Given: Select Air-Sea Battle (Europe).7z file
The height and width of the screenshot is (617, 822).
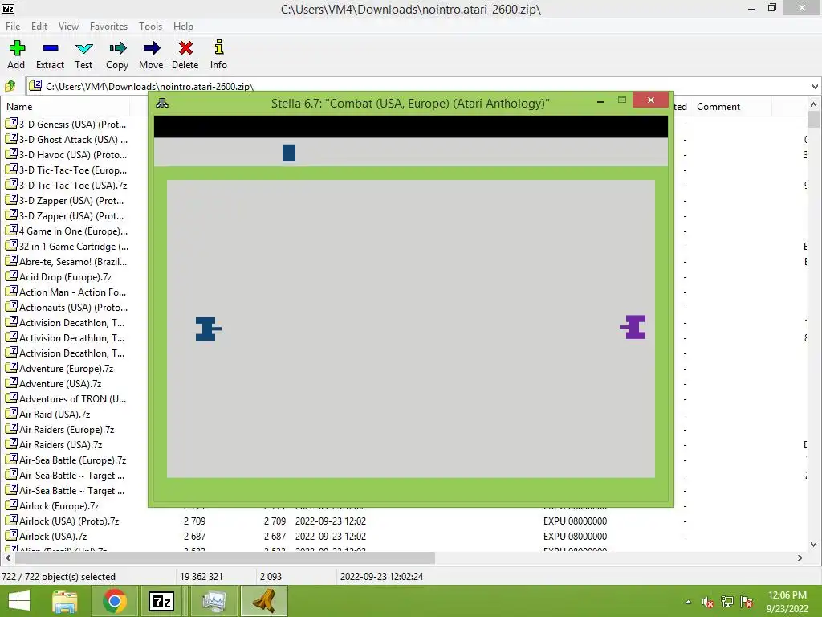Looking at the screenshot, I should pyautogui.click(x=73, y=460).
